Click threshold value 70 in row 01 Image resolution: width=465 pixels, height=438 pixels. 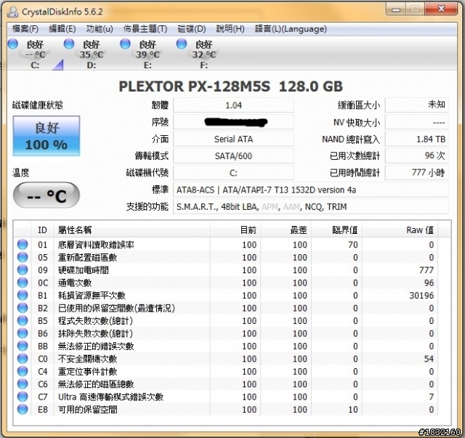352,245
